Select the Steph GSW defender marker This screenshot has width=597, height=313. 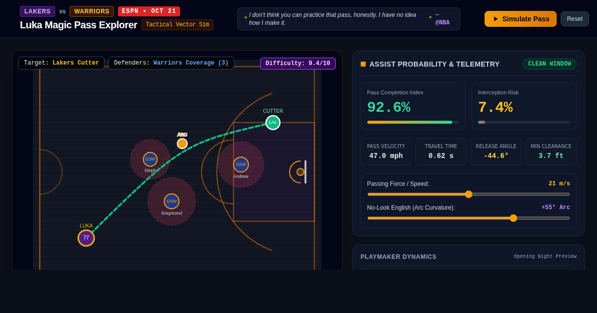150,159
